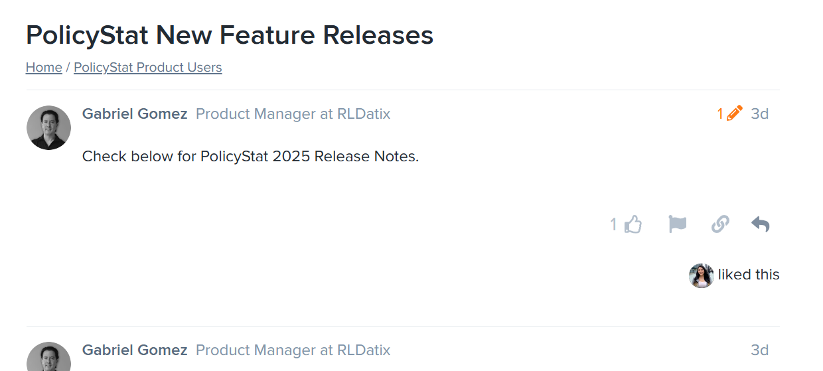Flag the first post using flag icon
The height and width of the screenshot is (371, 823).
(677, 225)
